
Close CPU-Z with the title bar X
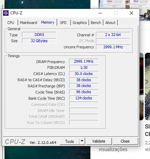132,13
